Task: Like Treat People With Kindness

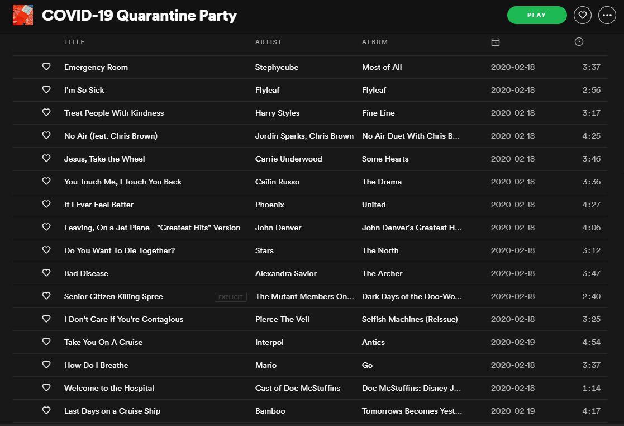Action: click(x=46, y=112)
